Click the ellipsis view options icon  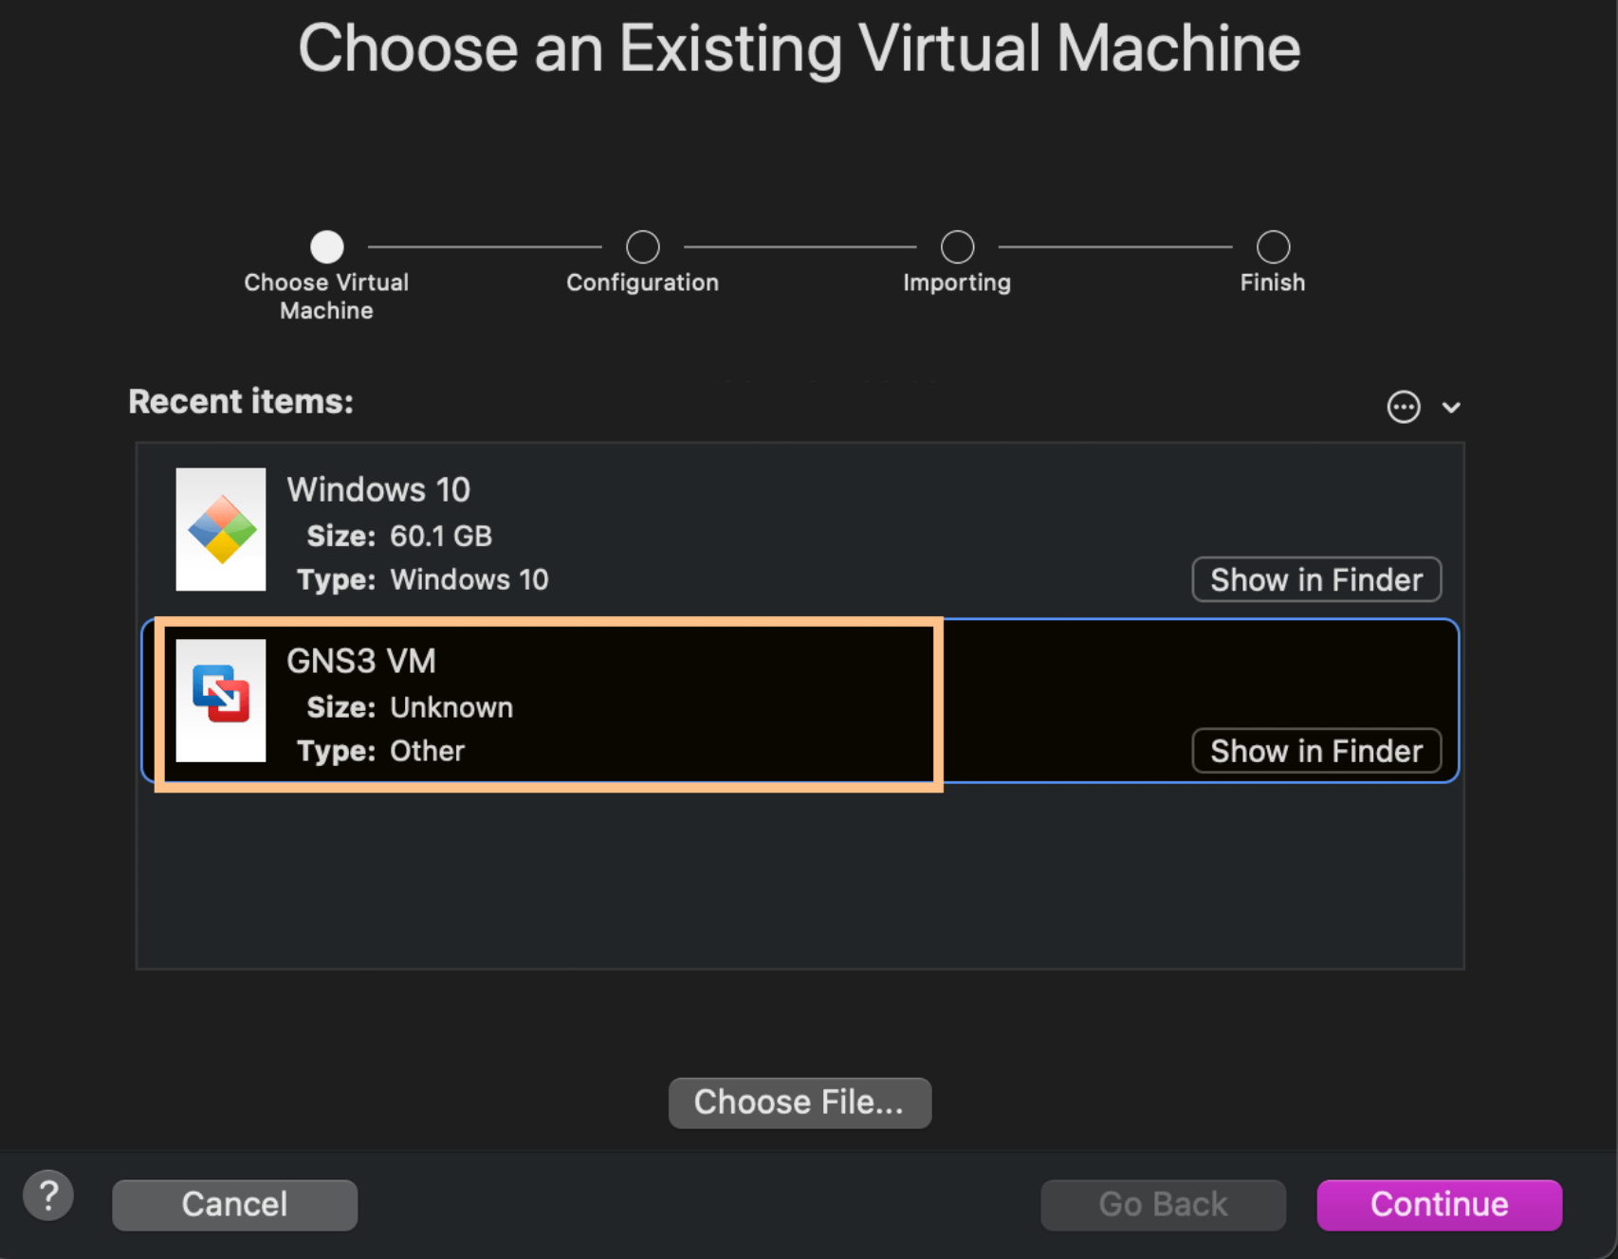(x=1403, y=407)
